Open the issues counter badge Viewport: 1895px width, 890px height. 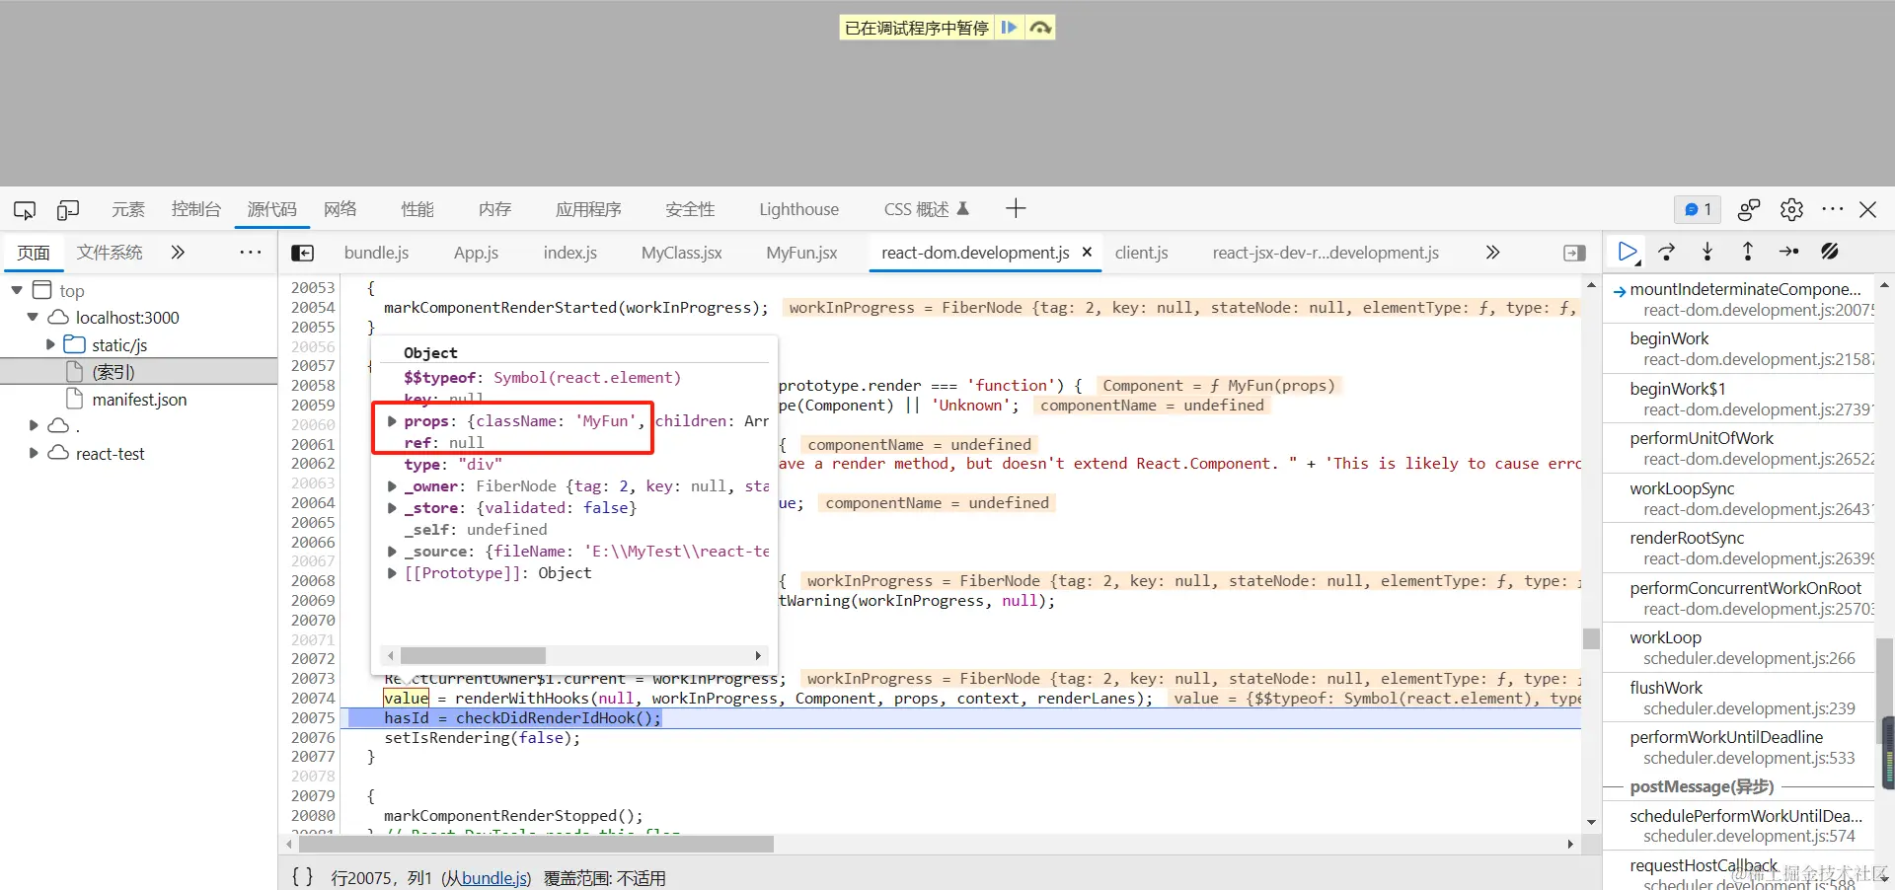click(1698, 209)
